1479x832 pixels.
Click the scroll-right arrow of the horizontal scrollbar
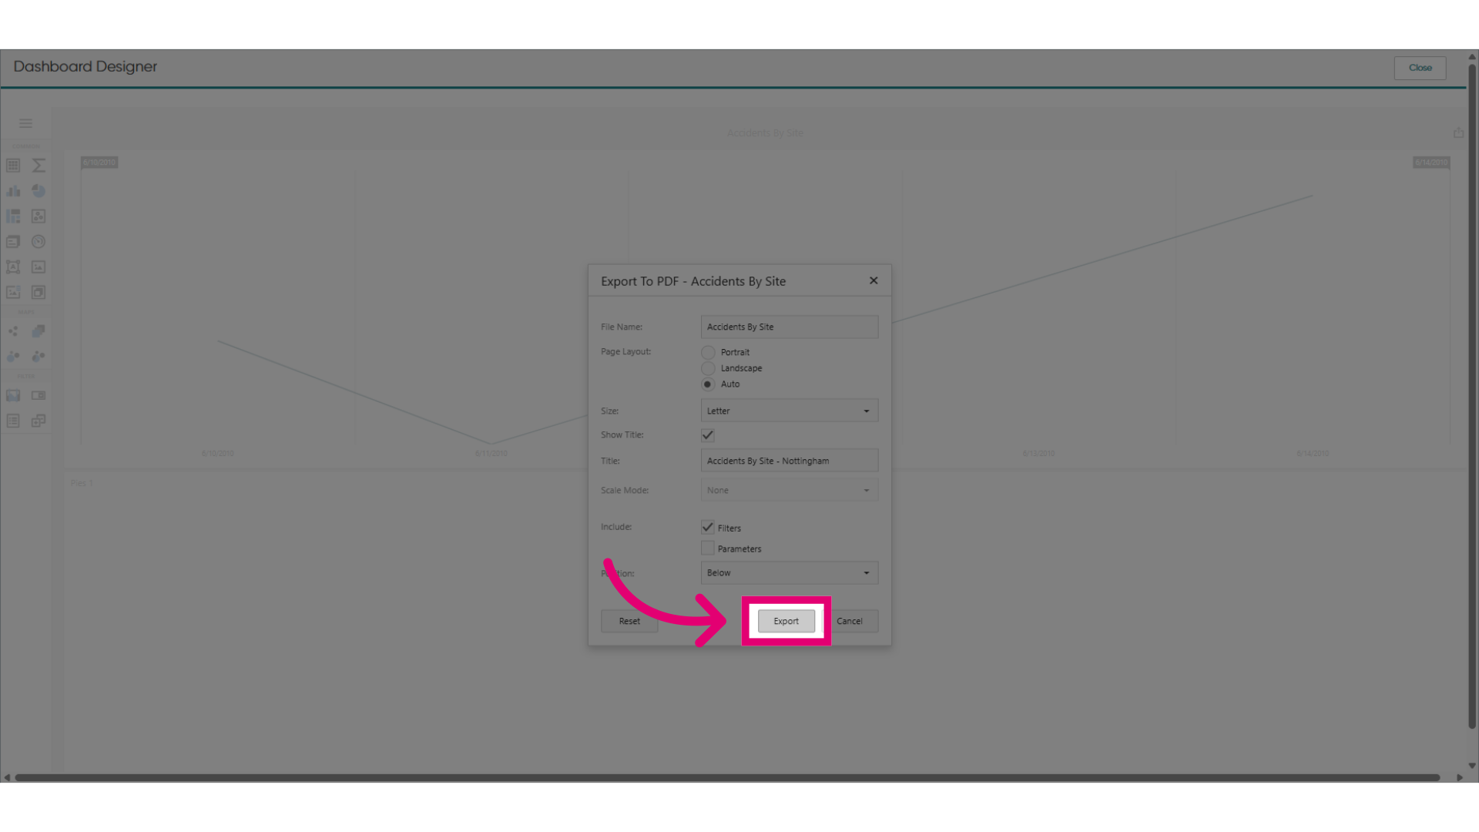tap(1460, 777)
